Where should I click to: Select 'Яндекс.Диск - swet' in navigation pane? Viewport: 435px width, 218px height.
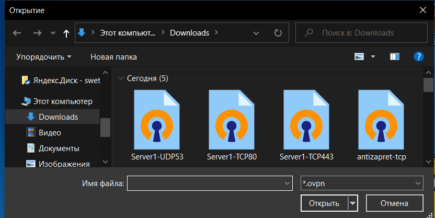(61, 81)
